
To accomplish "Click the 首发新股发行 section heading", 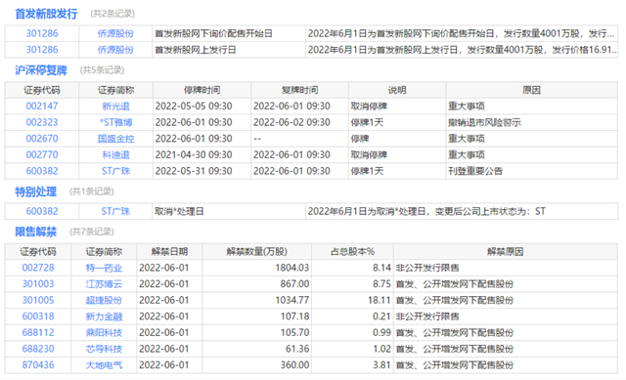I will 46,14.
